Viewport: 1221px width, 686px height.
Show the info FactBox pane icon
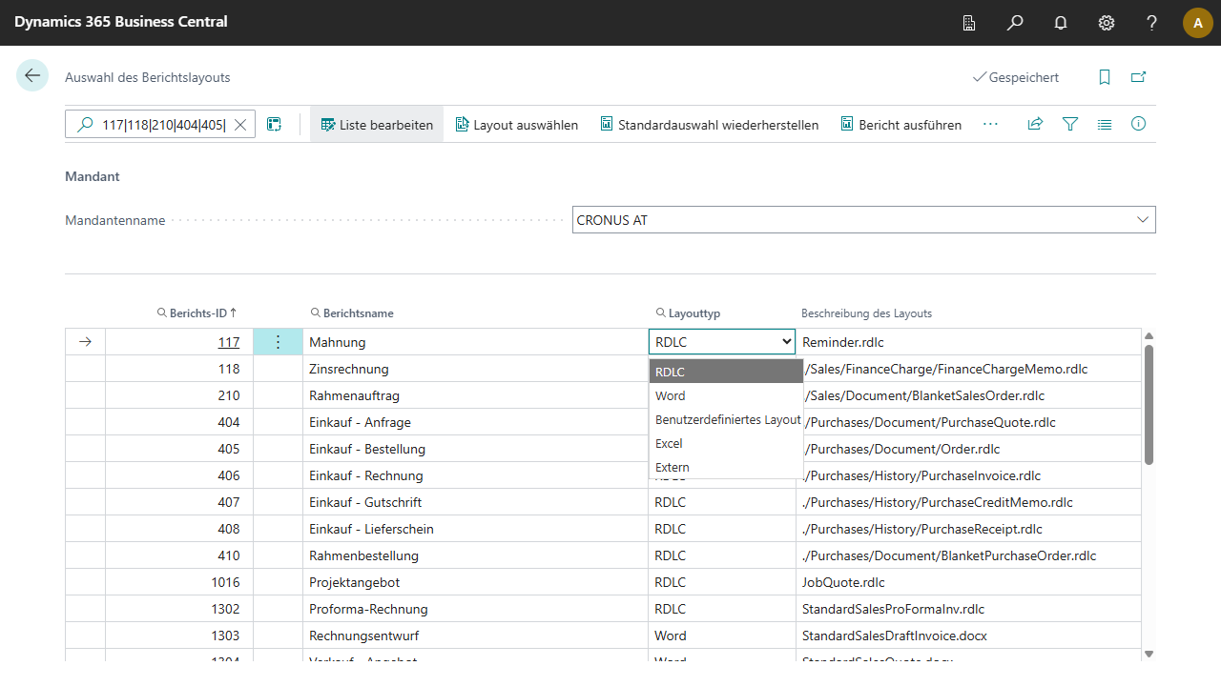pos(1138,124)
